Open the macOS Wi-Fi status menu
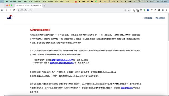This screenshot has width=169, height=96. tap(134, 1)
